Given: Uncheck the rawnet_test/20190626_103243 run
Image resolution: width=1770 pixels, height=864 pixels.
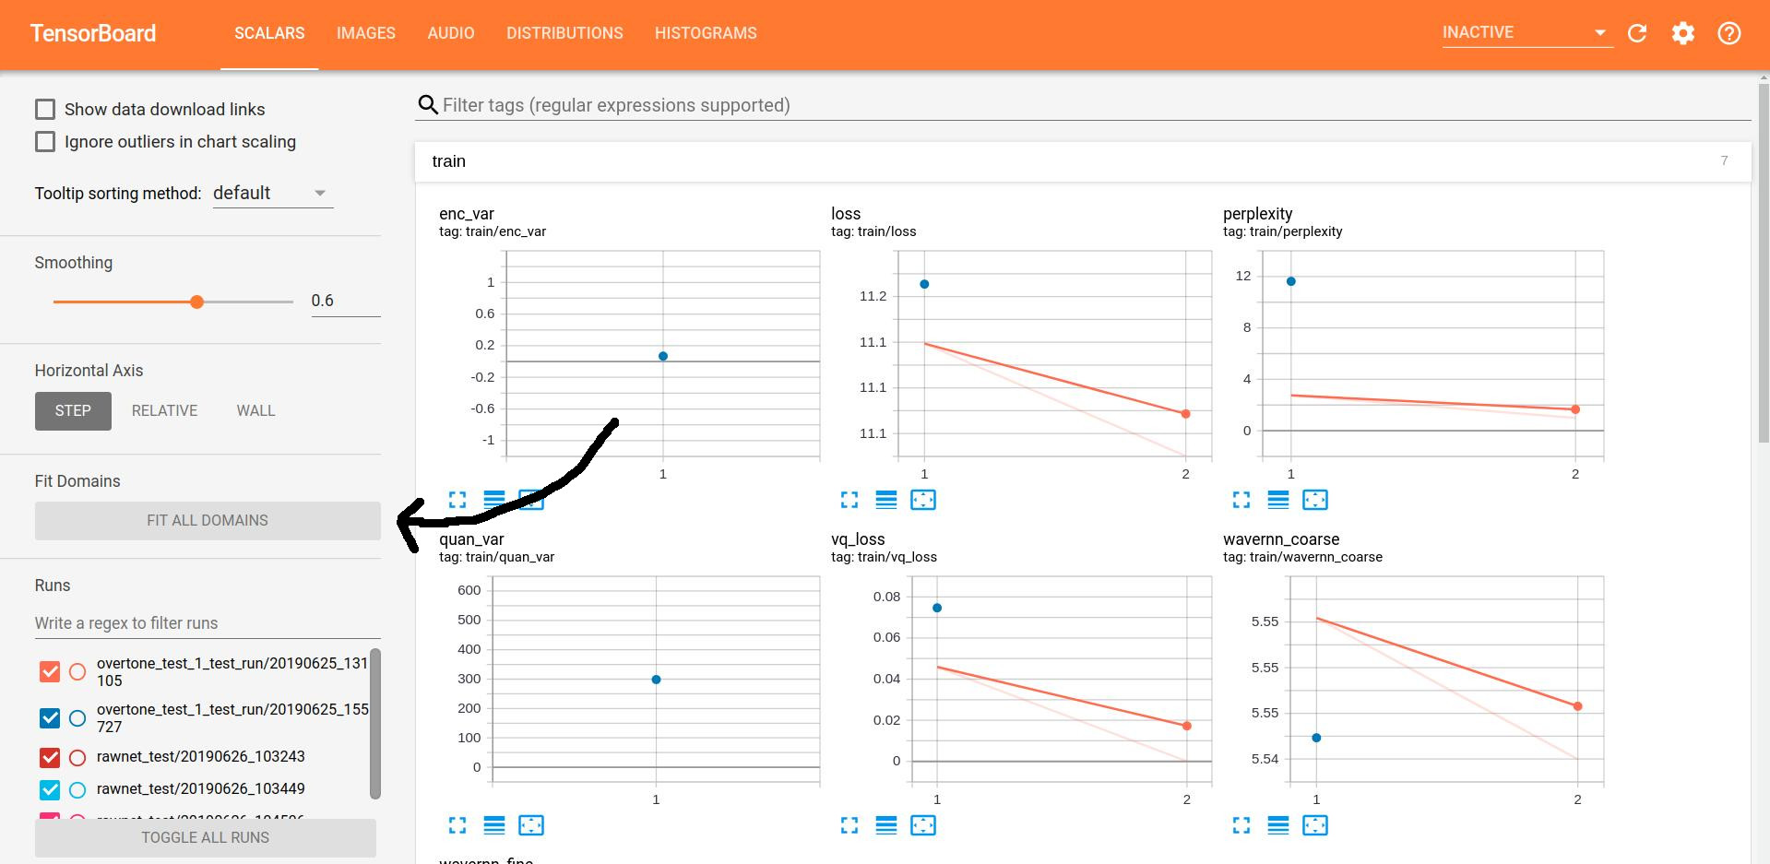Looking at the screenshot, I should point(50,756).
